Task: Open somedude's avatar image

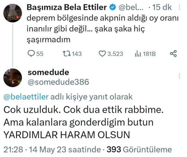Action: click(x=13, y=78)
